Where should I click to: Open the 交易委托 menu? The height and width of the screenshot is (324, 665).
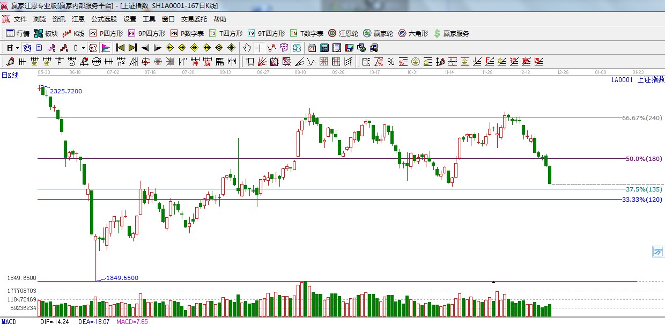(194, 19)
